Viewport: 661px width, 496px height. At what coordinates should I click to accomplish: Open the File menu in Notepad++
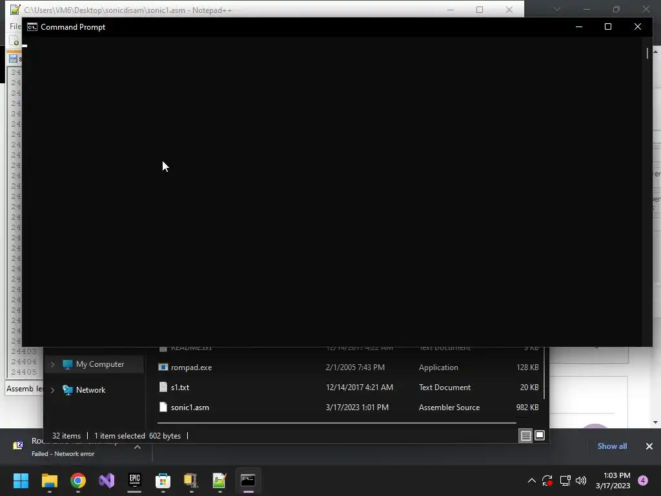click(15, 26)
